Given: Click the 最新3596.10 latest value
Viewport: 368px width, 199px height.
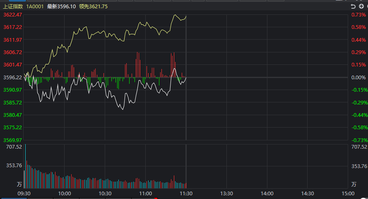Looking at the screenshot, I should click(x=61, y=7).
